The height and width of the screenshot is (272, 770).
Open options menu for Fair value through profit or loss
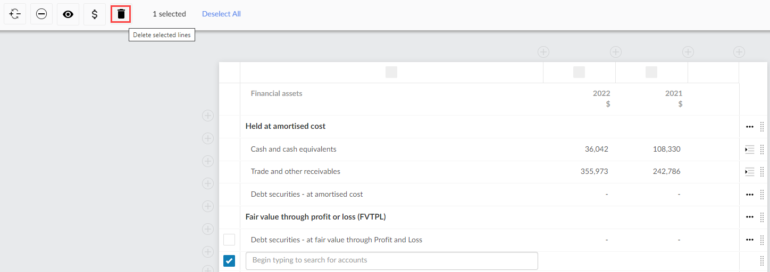point(750,217)
